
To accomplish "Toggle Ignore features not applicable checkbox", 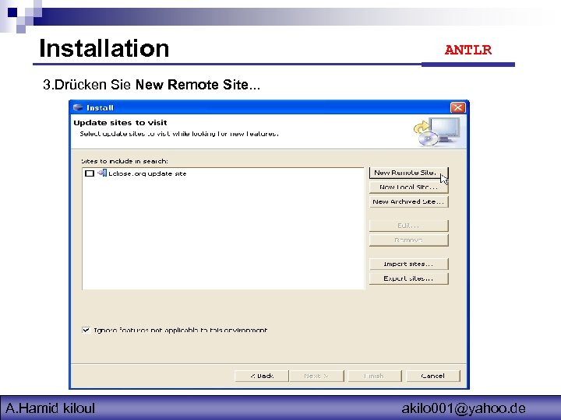I will coord(86,330).
